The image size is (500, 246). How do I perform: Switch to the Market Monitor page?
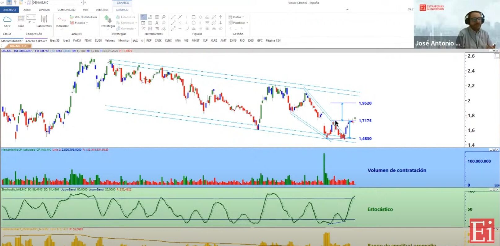tap(12, 41)
